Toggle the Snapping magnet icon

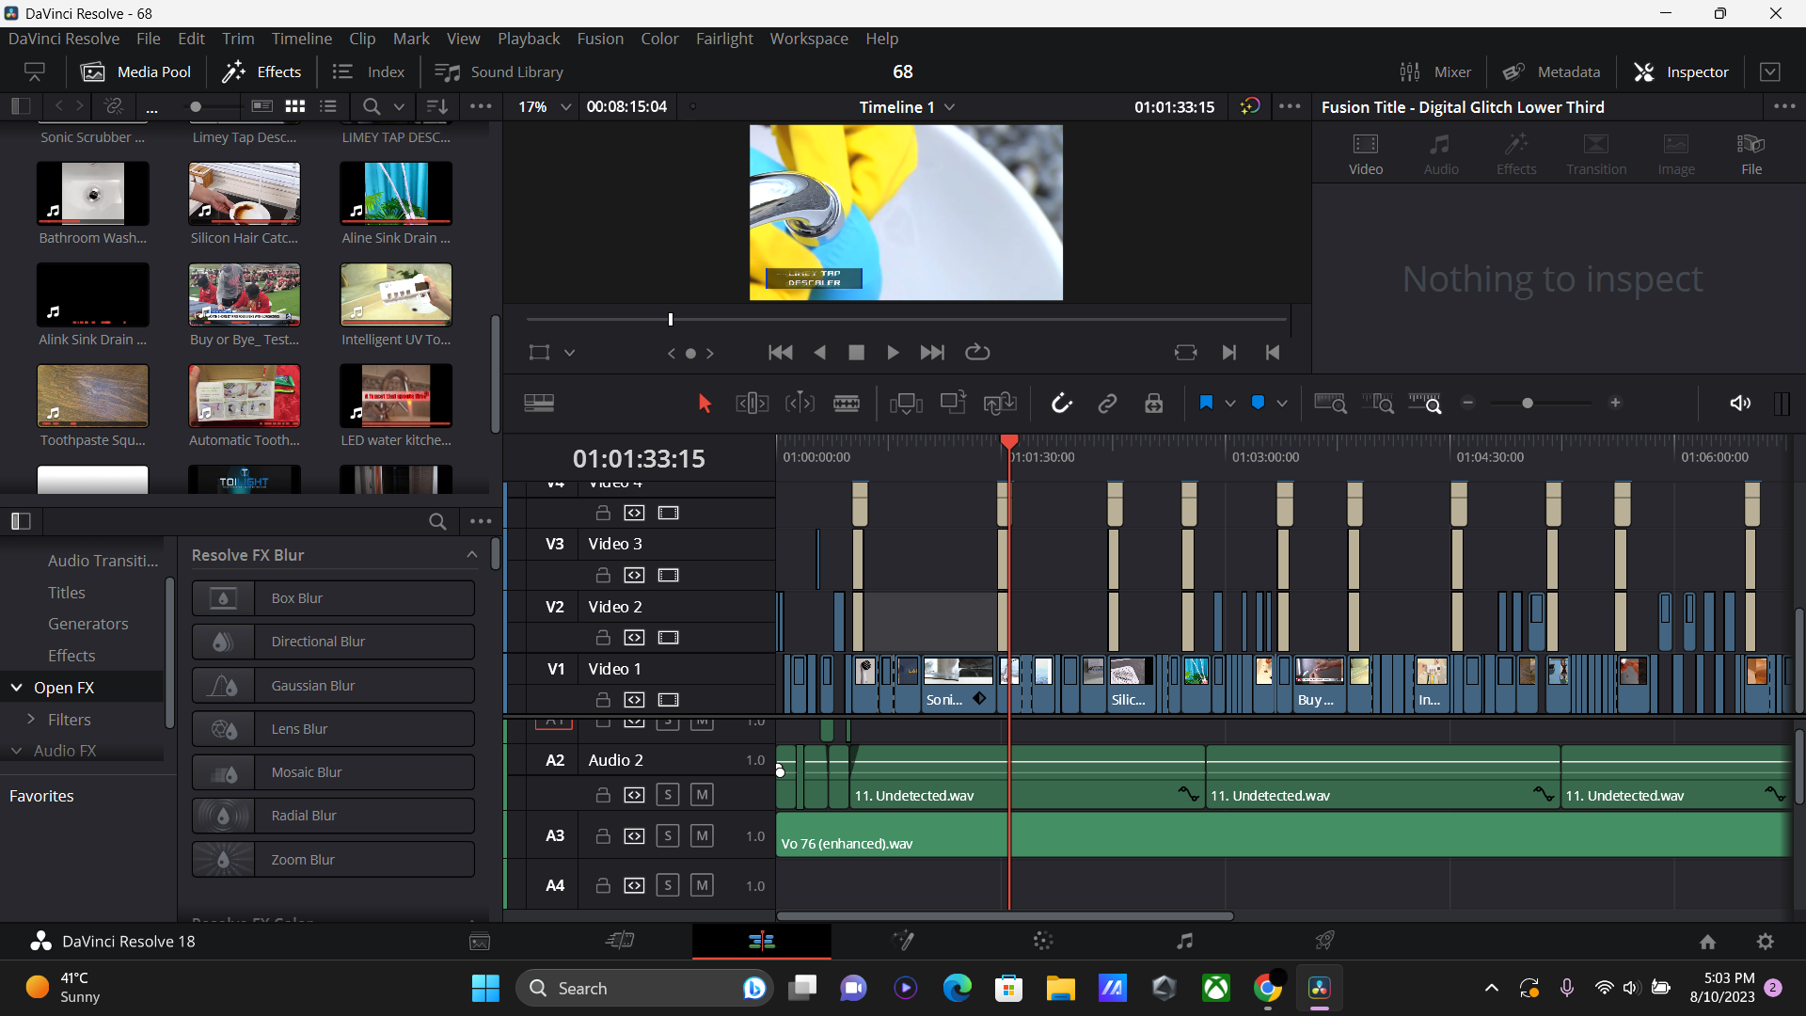click(1061, 404)
